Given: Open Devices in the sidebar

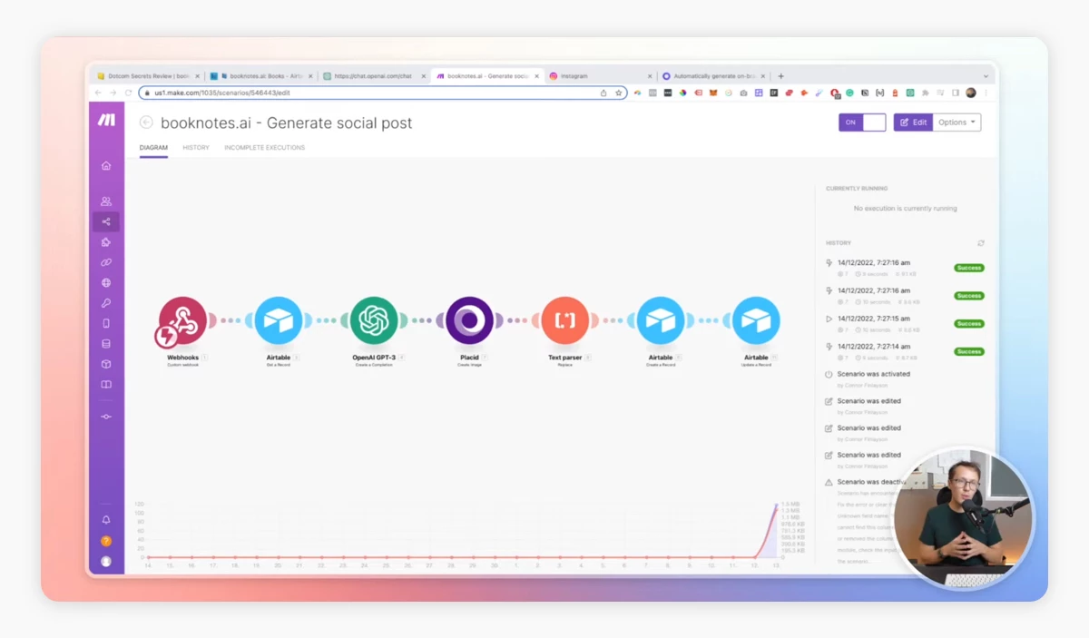Looking at the screenshot, I should point(106,323).
